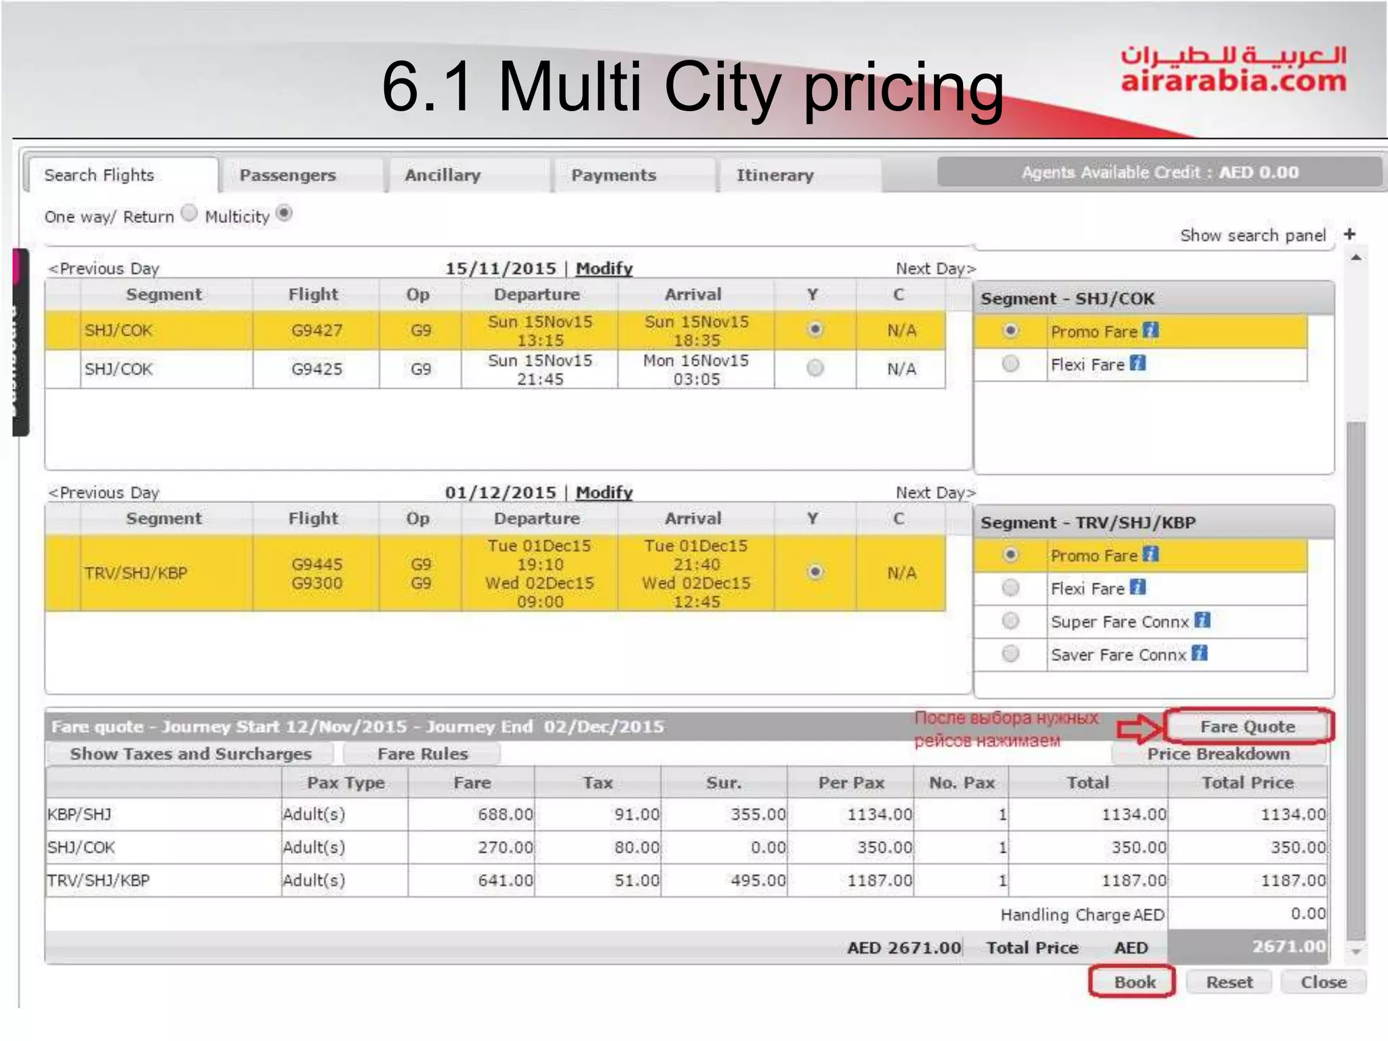Image resolution: width=1388 pixels, height=1041 pixels.
Task: Open the Passengers tab
Action: [x=303, y=176]
